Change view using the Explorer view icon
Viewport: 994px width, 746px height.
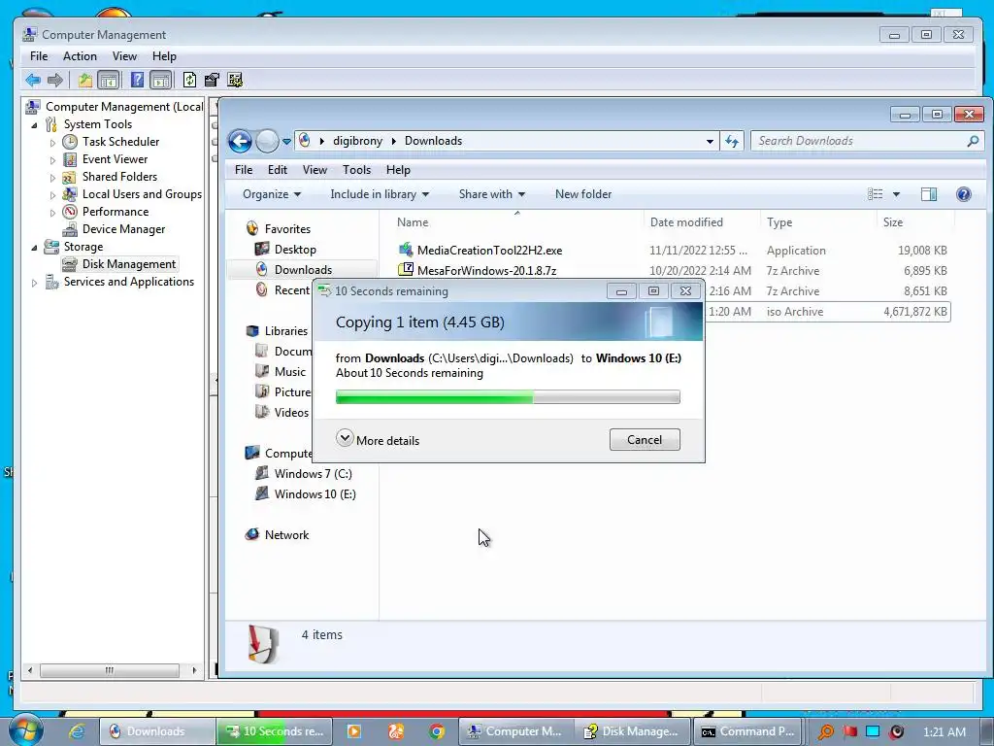tap(876, 194)
